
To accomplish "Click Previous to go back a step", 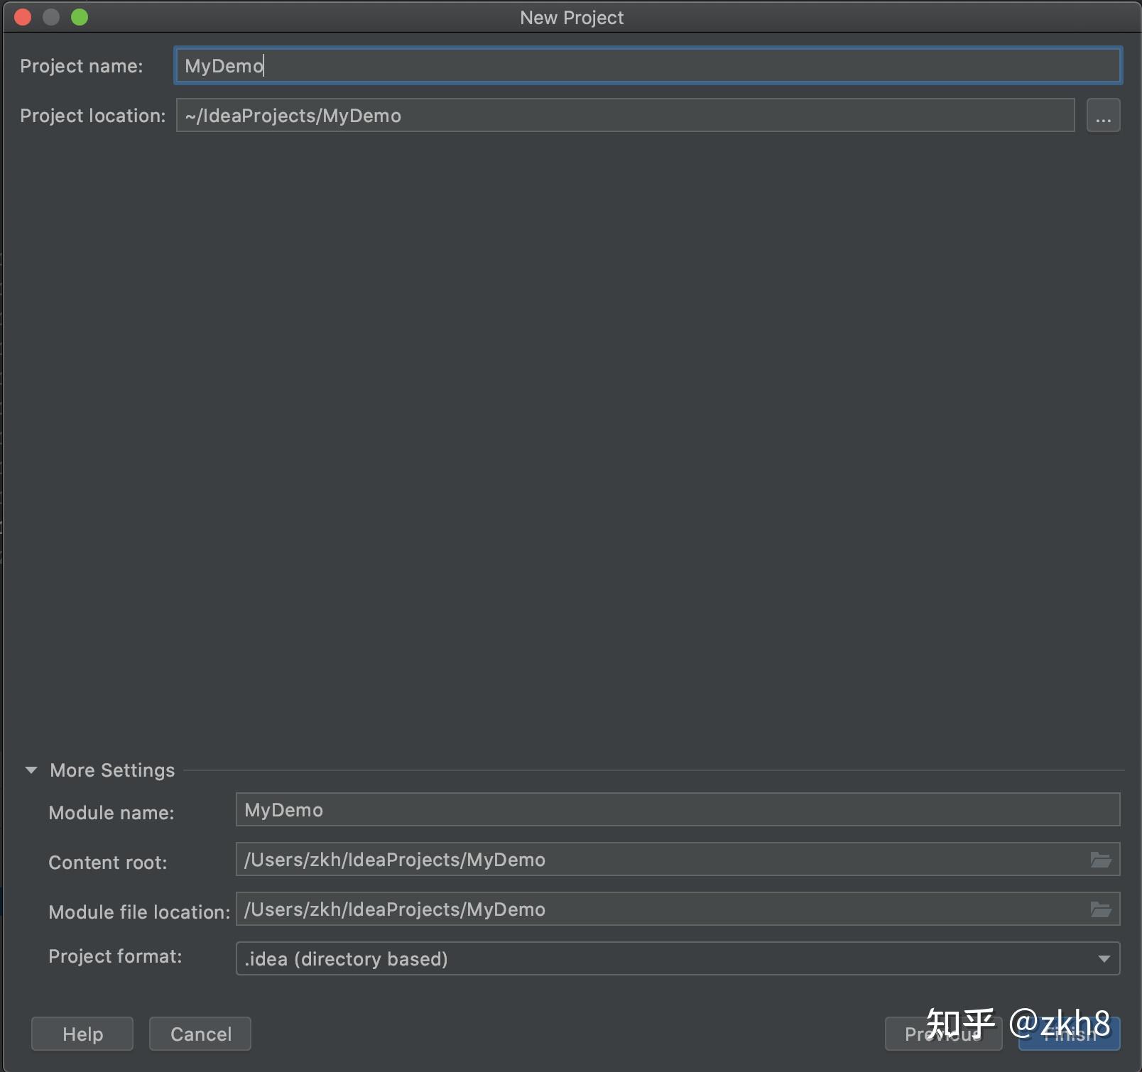I will pos(943,1034).
